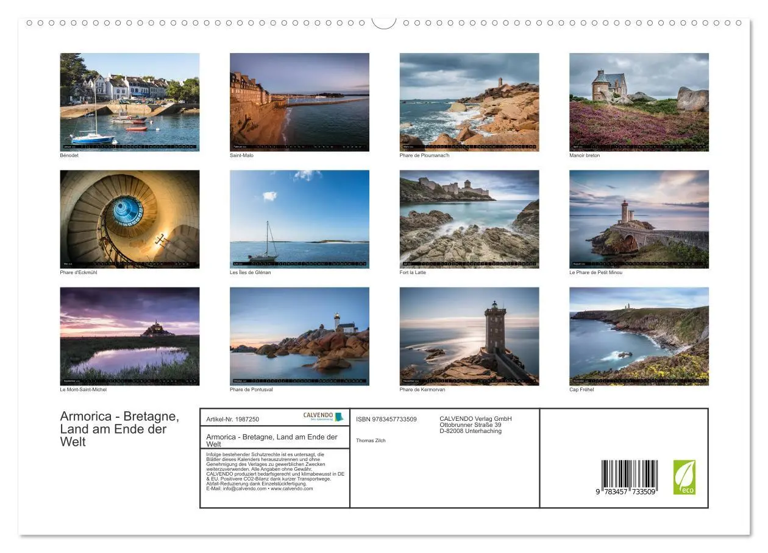
Task: Click the caption "Le Phare de Petit Minou"
Action: click(x=596, y=272)
